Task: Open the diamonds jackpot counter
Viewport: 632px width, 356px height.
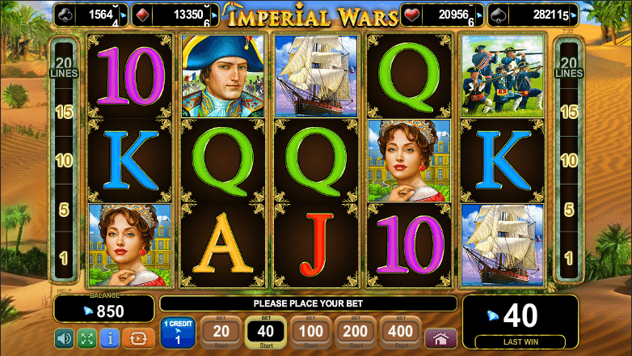Action: coord(175,15)
